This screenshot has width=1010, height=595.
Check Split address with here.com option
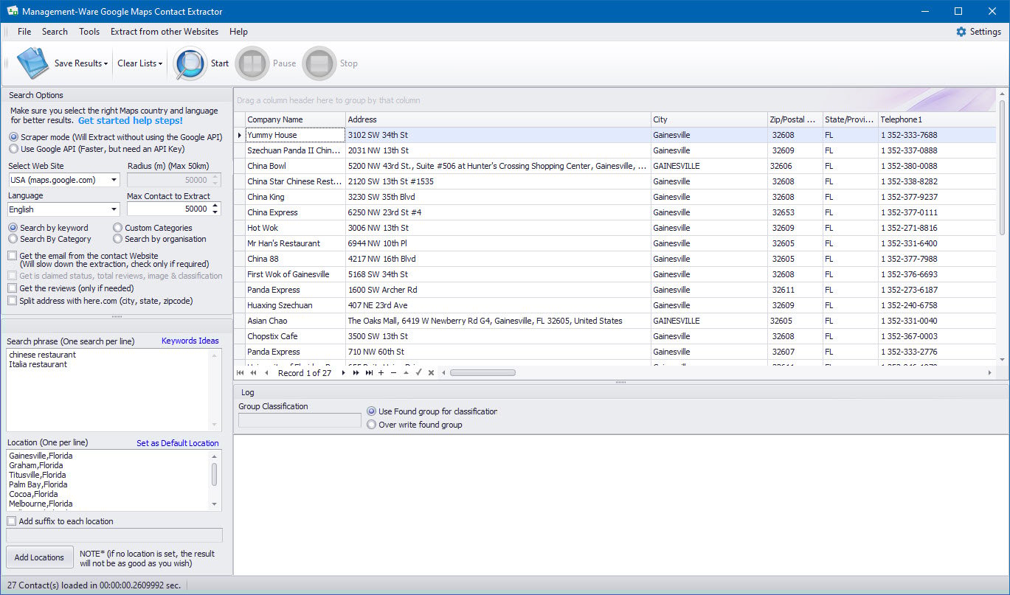(13, 301)
